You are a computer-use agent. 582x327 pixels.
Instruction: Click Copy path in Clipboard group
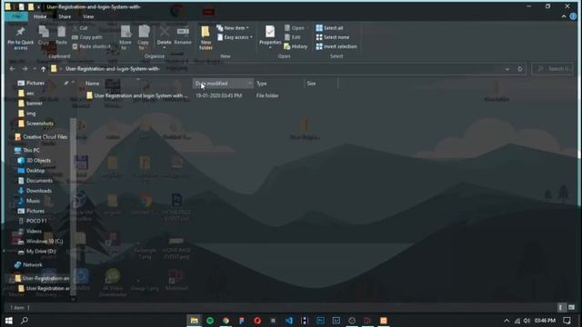tap(87, 37)
